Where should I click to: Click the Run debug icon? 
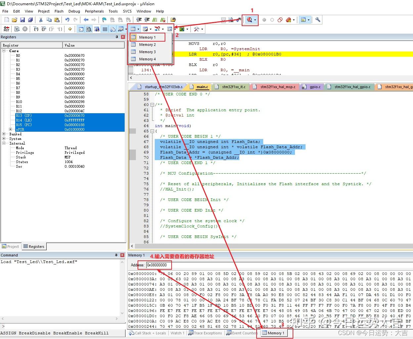point(17,29)
